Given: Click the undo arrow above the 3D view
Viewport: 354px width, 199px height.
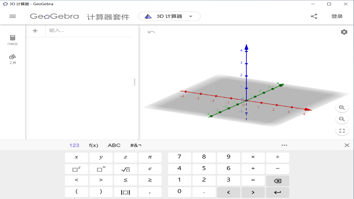Looking at the screenshot, I should coord(151,32).
